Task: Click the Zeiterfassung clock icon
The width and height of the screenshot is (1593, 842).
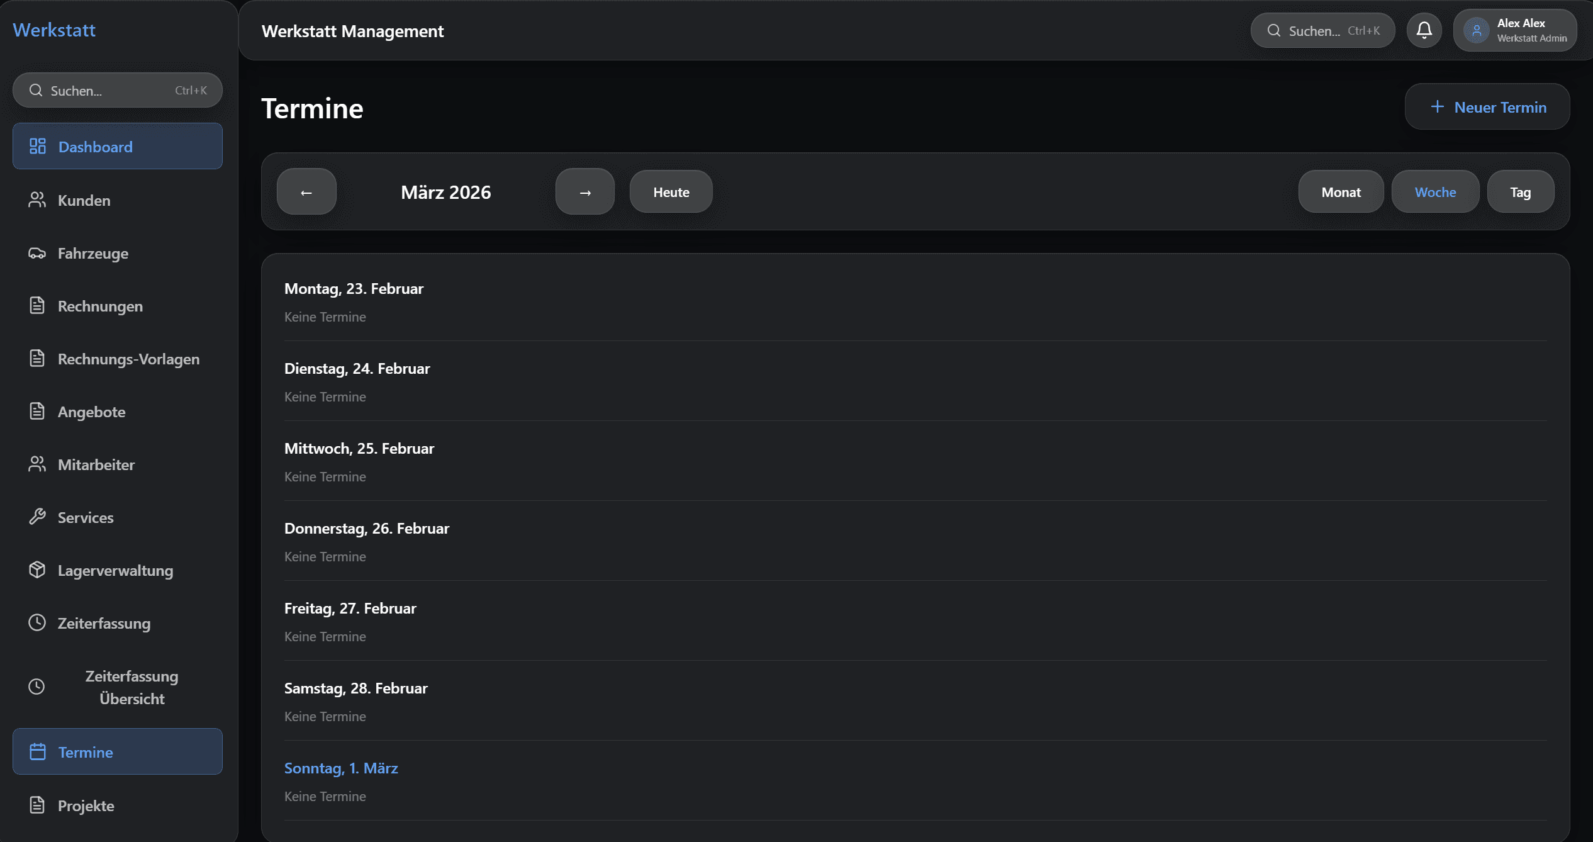Action: 37,623
